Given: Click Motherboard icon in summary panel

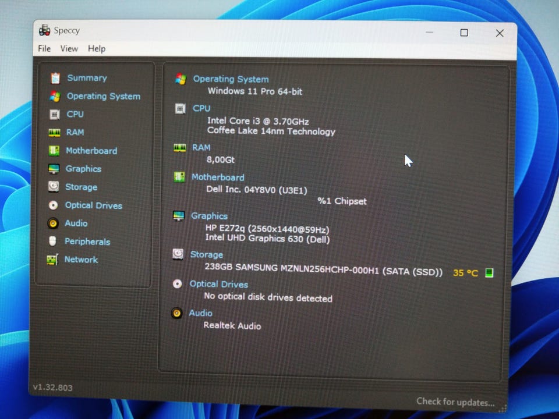Looking at the screenshot, I should 179,177.
